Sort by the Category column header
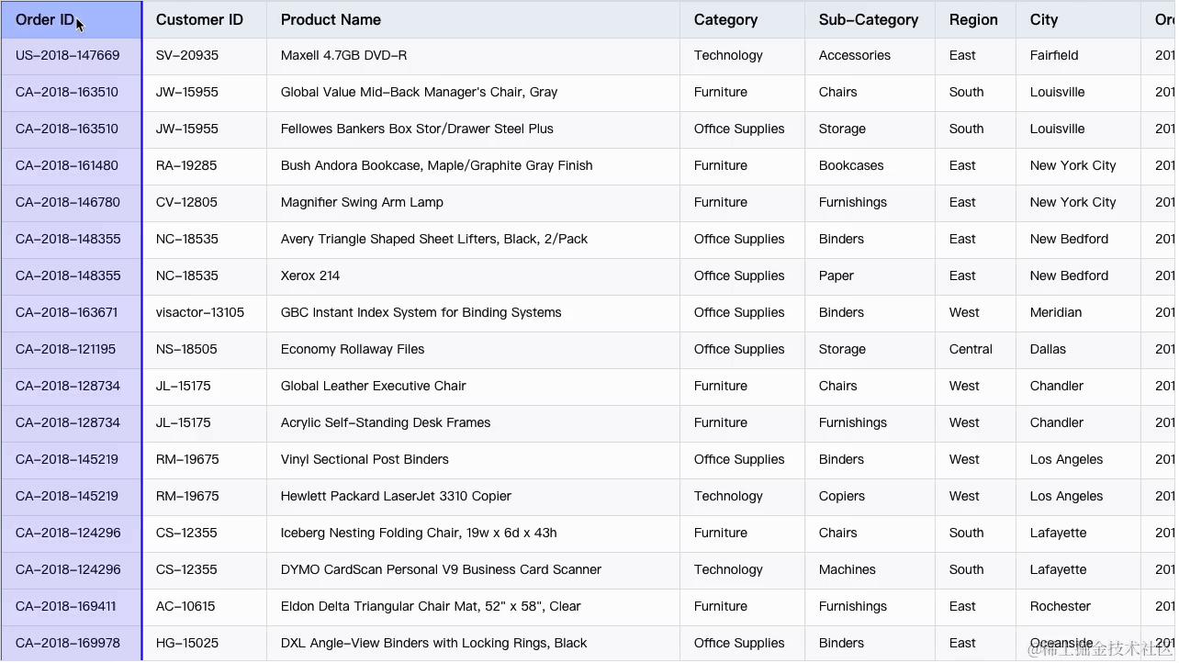 [725, 19]
